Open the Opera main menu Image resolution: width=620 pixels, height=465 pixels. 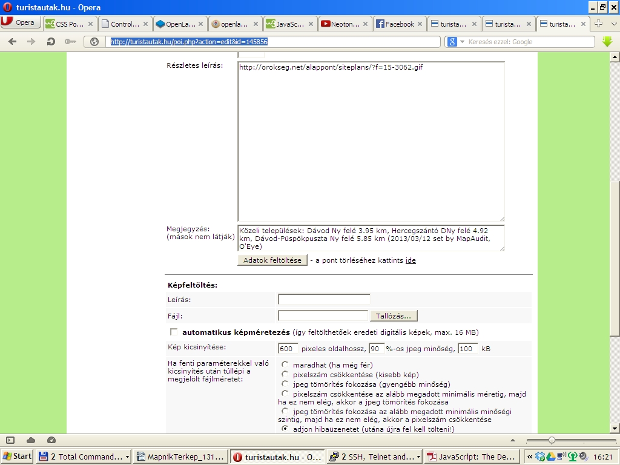click(20, 23)
